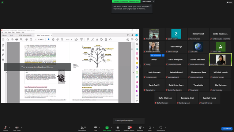Image resolution: width=234 pixels, height=132 pixels.
Task: Open the Help menu in Acrobat
Action: click(23, 32)
